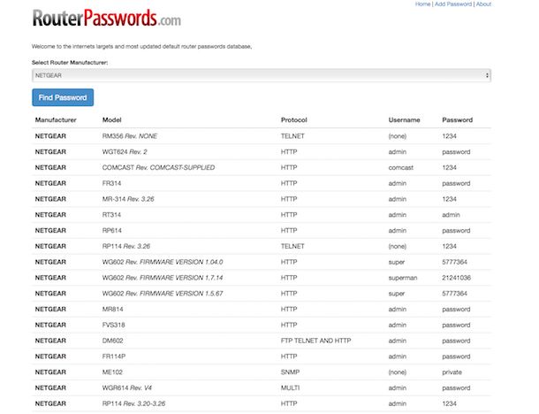Open the Add Password link
This screenshot has height=414, width=539.
(453, 4)
